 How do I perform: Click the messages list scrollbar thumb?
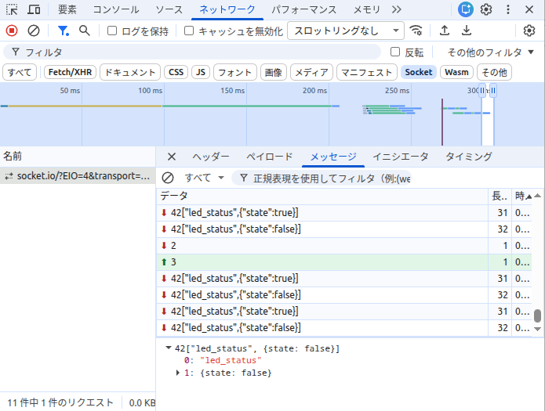[537, 315]
